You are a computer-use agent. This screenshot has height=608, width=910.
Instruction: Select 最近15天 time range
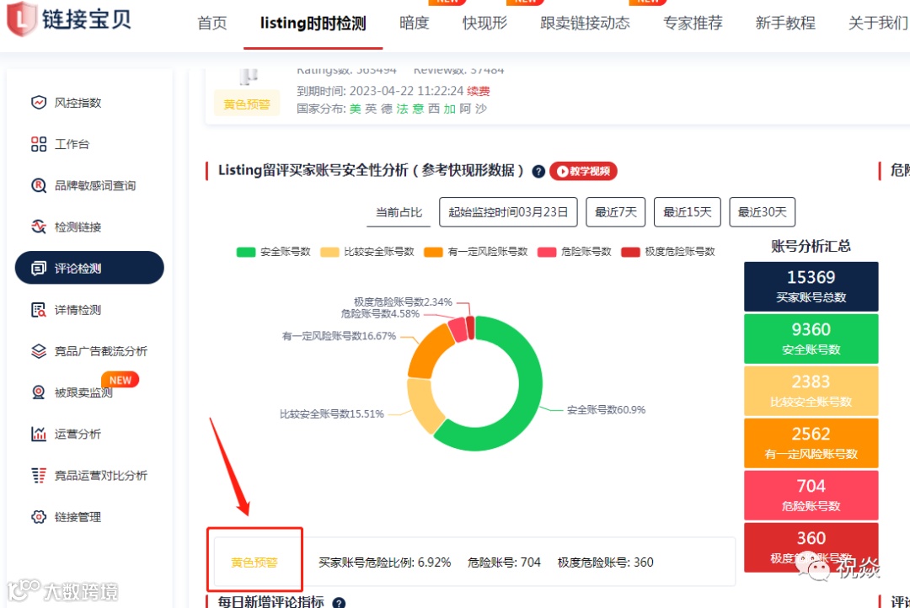(x=688, y=212)
